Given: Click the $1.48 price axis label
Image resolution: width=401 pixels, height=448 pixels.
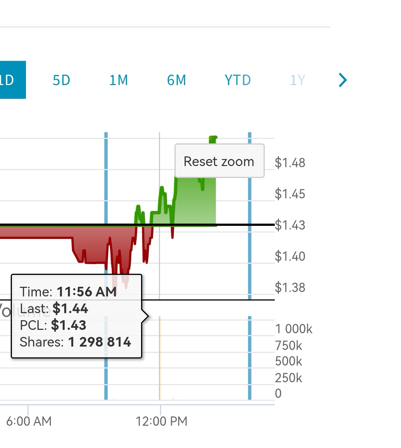Looking at the screenshot, I should click(x=290, y=163).
